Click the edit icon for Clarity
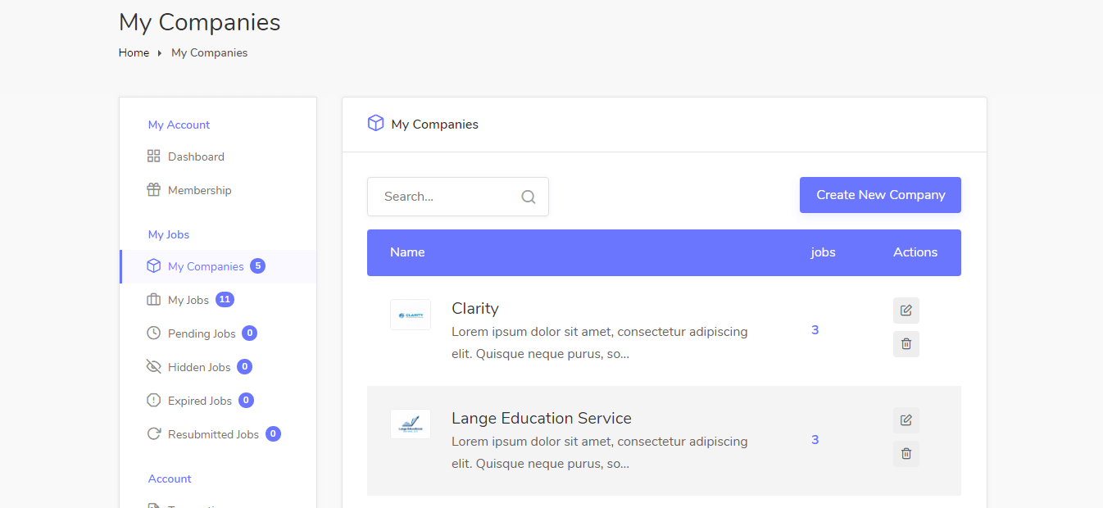This screenshot has width=1103, height=508. [906, 311]
